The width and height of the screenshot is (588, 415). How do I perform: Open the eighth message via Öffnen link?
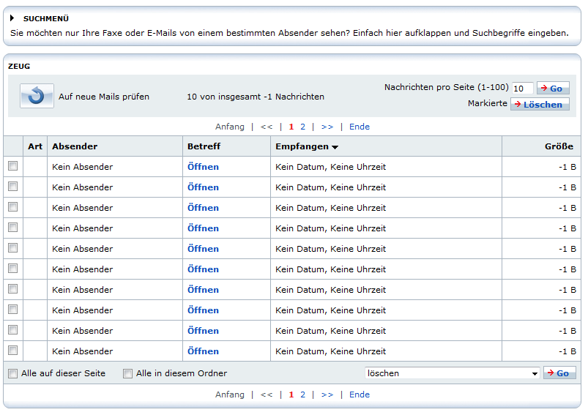pos(203,310)
